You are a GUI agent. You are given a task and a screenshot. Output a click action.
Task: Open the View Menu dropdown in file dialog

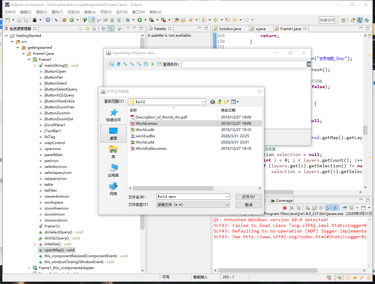(235, 102)
